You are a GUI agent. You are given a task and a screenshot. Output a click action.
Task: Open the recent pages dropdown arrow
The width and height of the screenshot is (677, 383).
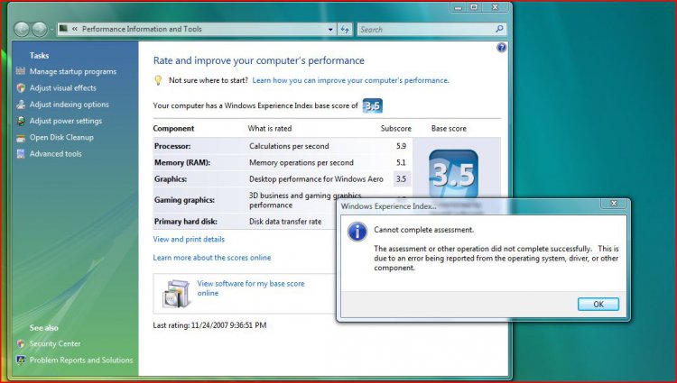click(x=51, y=30)
